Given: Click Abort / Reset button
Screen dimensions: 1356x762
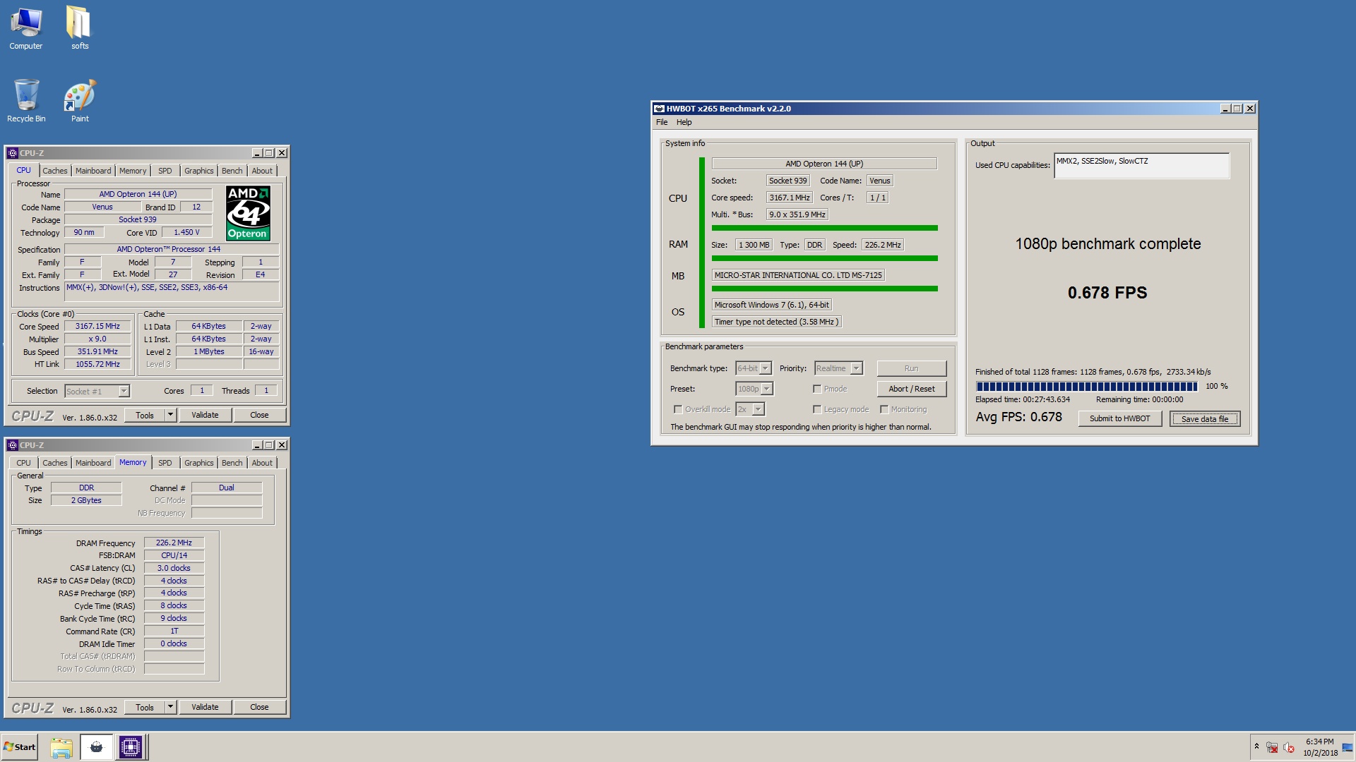Looking at the screenshot, I should tap(911, 389).
